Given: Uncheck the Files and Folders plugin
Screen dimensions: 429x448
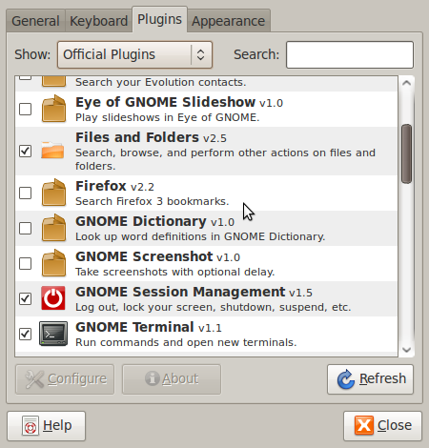Looking at the screenshot, I should pyautogui.click(x=26, y=151).
